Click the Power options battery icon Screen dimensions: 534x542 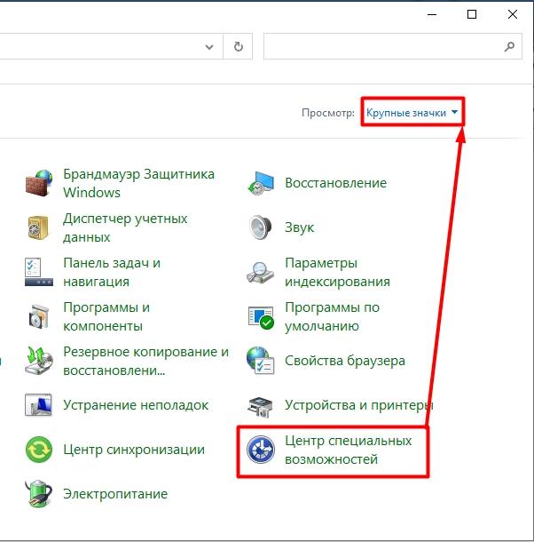[x=38, y=494]
